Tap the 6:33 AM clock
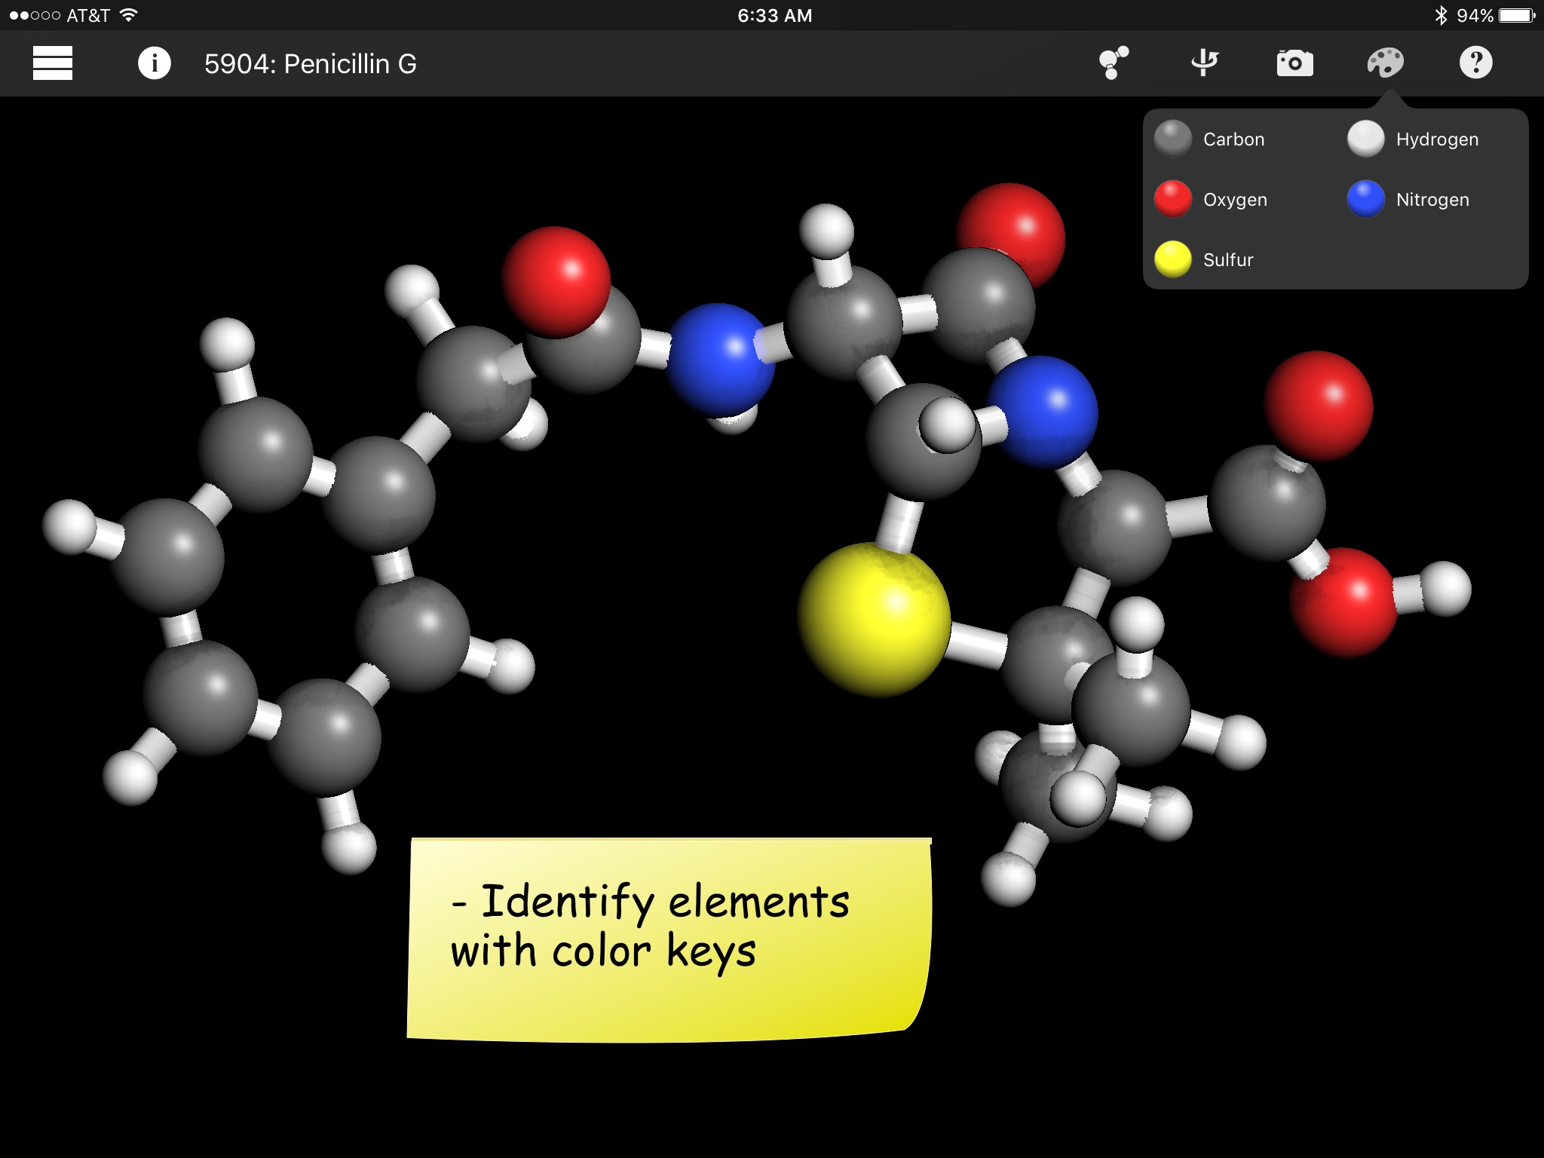This screenshot has height=1158, width=1544. (774, 16)
